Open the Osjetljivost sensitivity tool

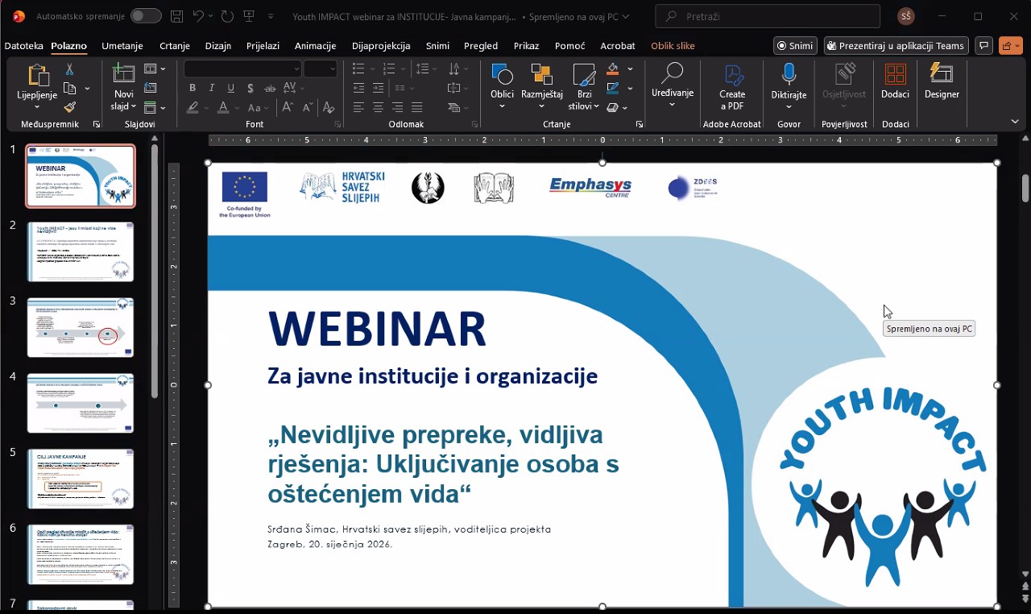(x=843, y=81)
